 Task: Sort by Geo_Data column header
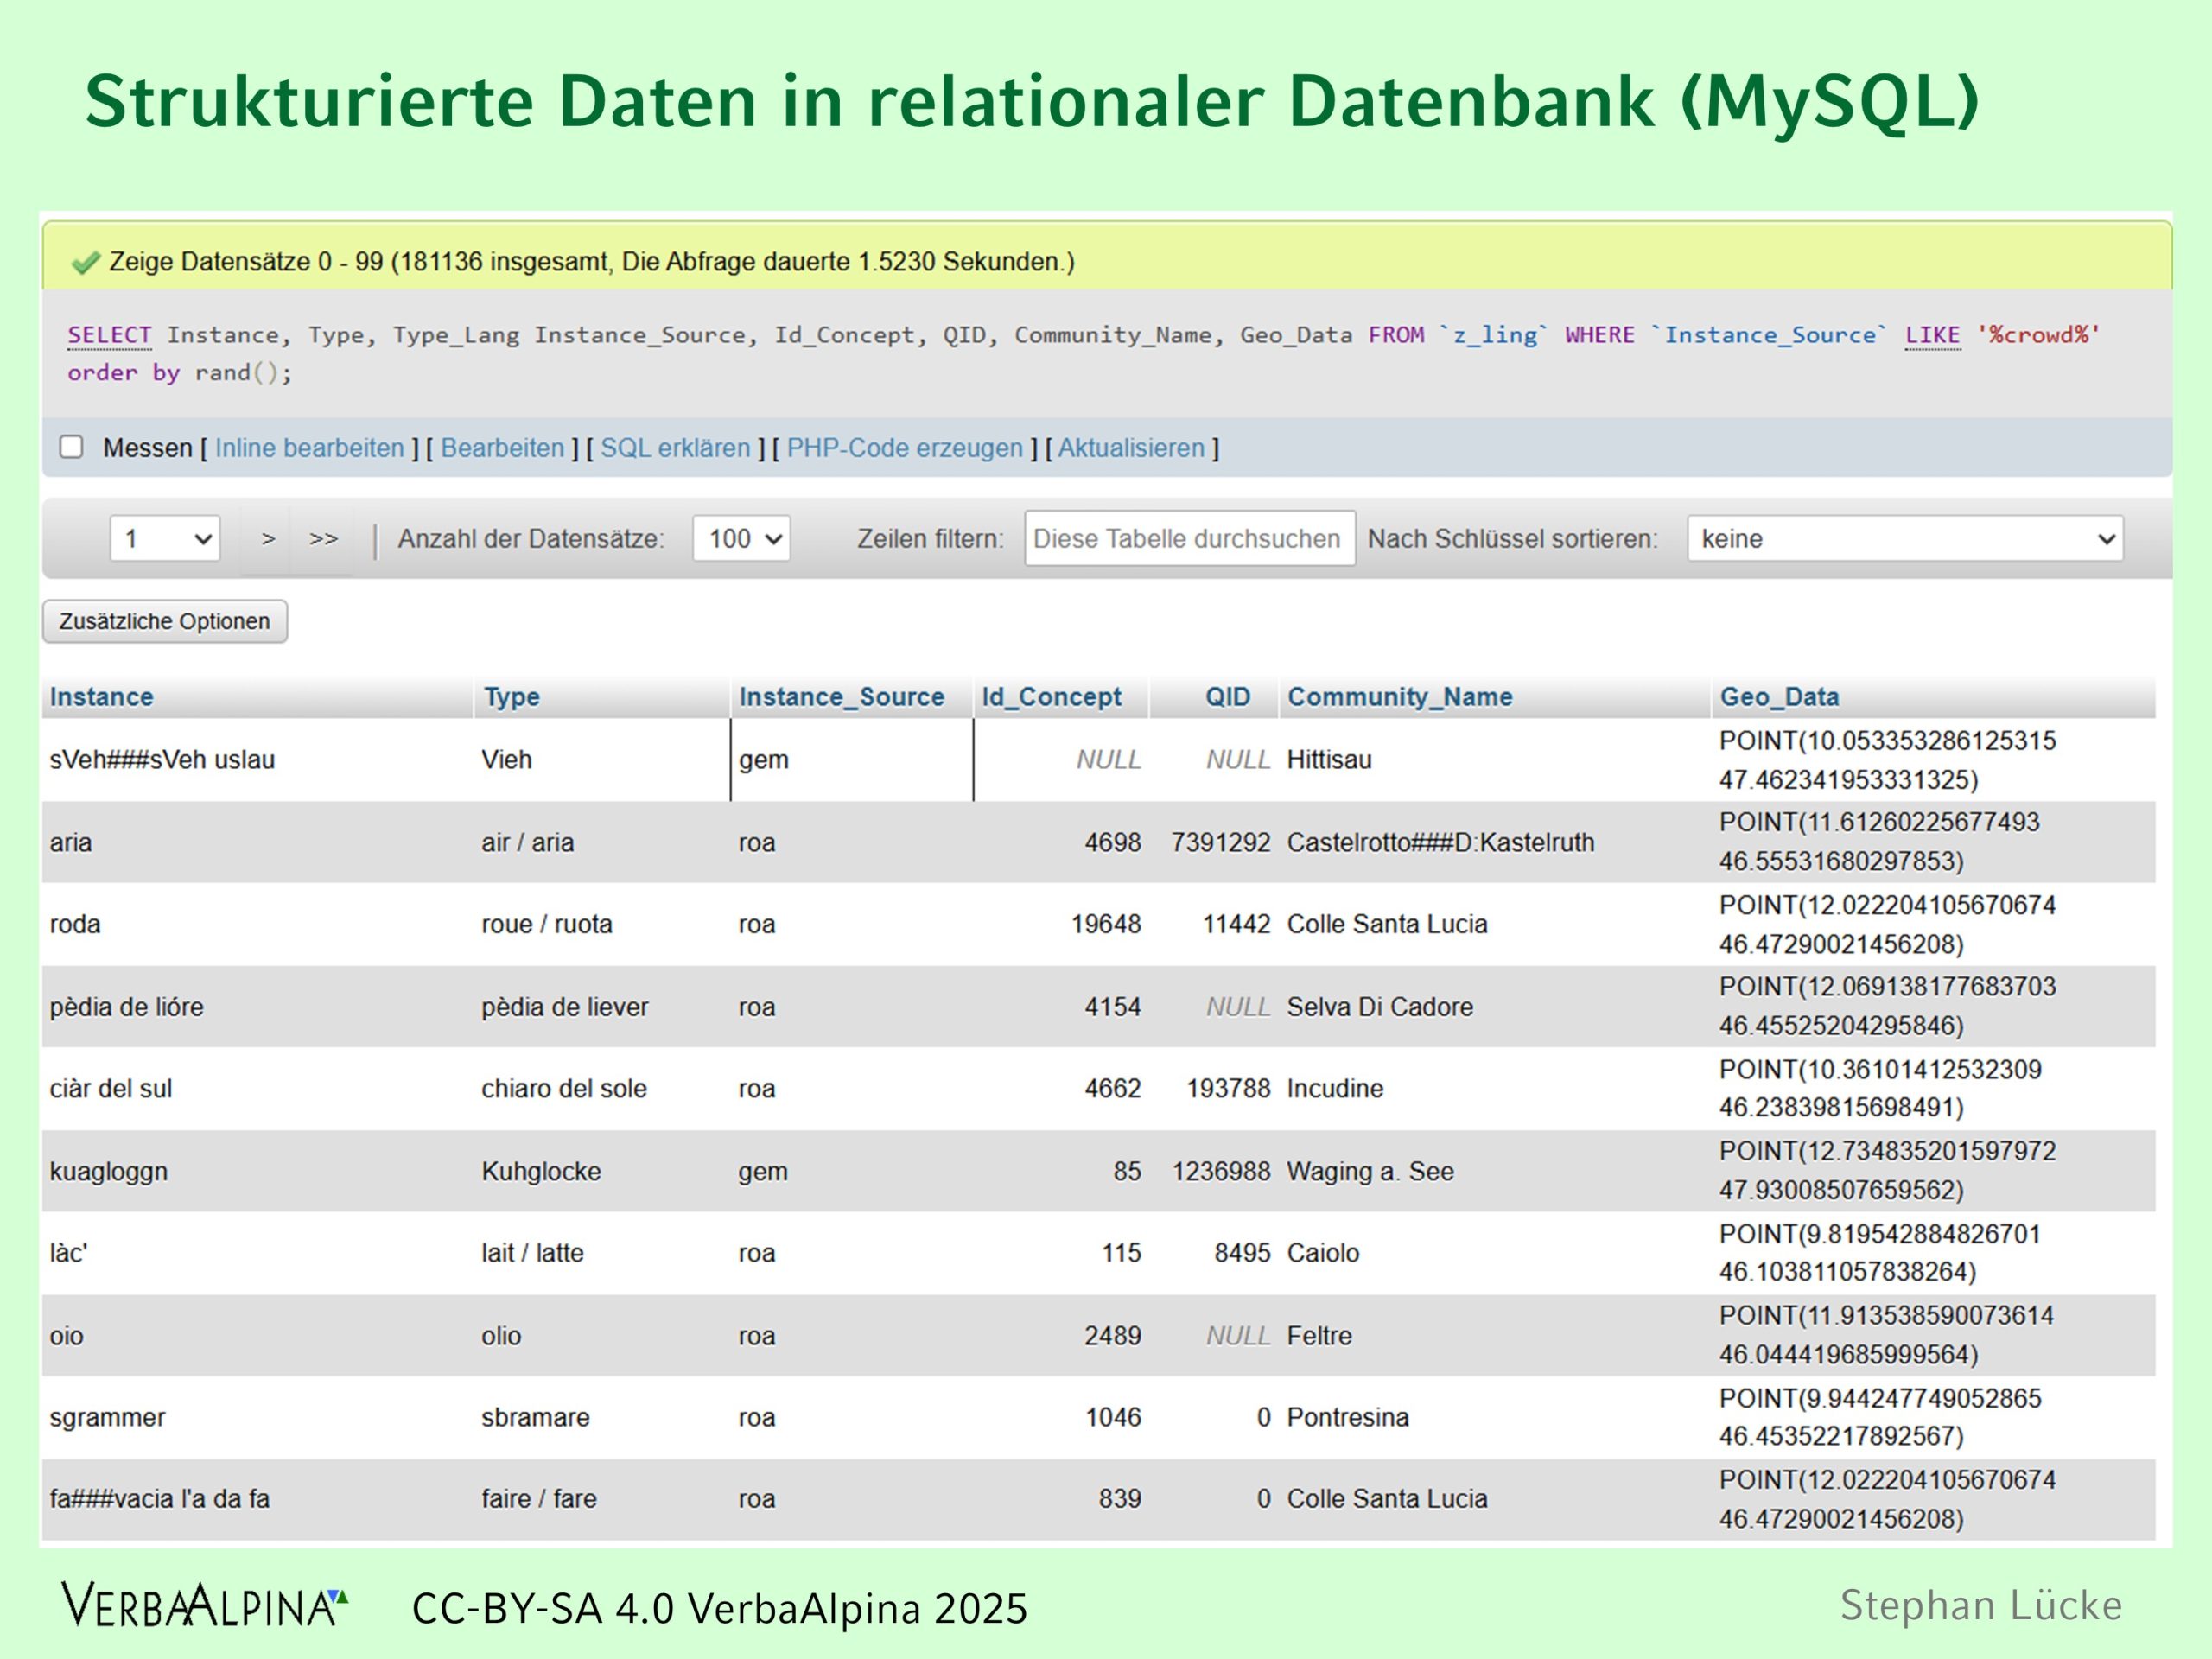1779,697
